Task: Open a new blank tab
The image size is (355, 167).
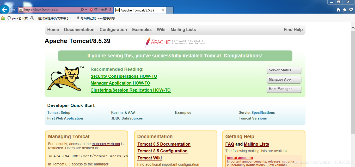Action: (170, 10)
